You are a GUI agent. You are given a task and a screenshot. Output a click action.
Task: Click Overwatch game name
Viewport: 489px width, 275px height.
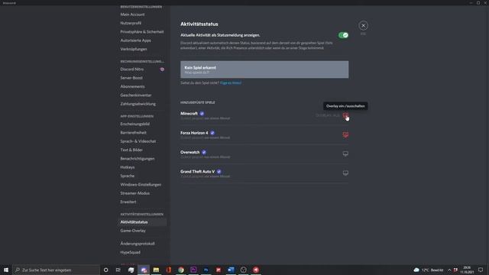click(x=190, y=152)
